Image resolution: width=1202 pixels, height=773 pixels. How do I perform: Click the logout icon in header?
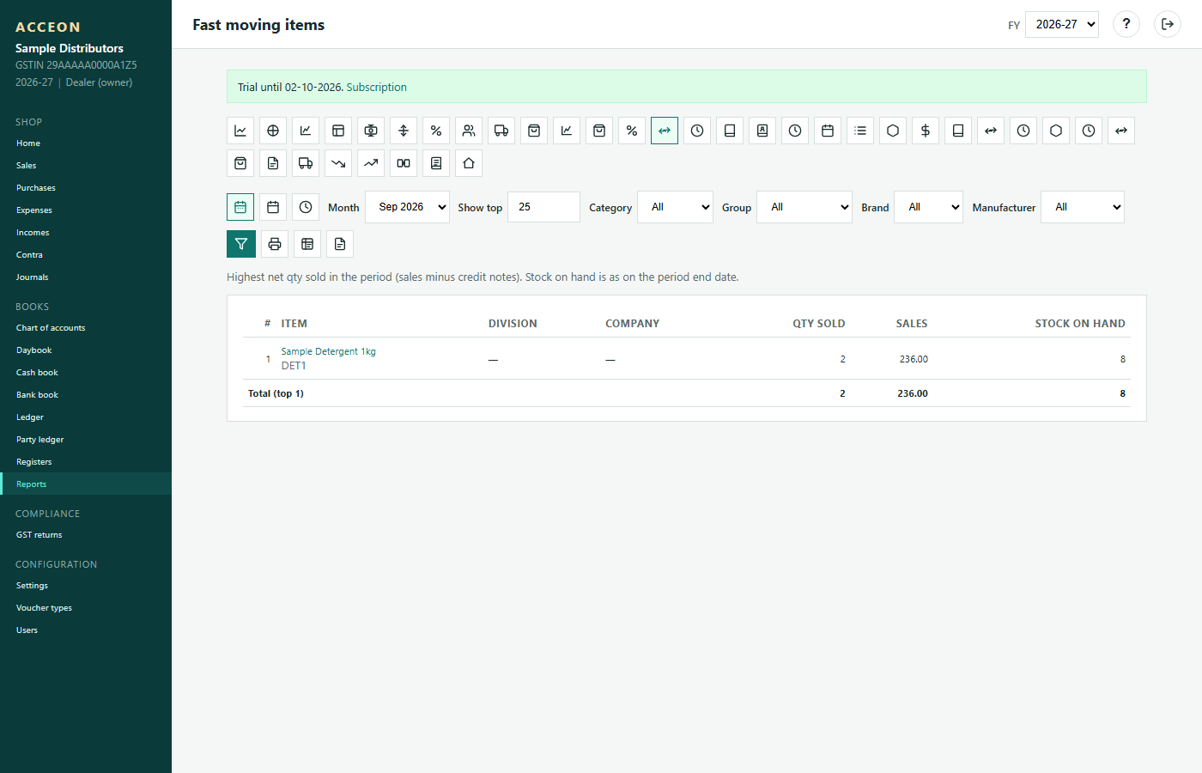(x=1168, y=24)
